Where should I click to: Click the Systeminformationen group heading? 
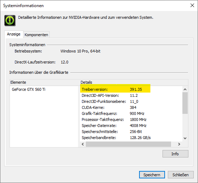(x=27, y=45)
